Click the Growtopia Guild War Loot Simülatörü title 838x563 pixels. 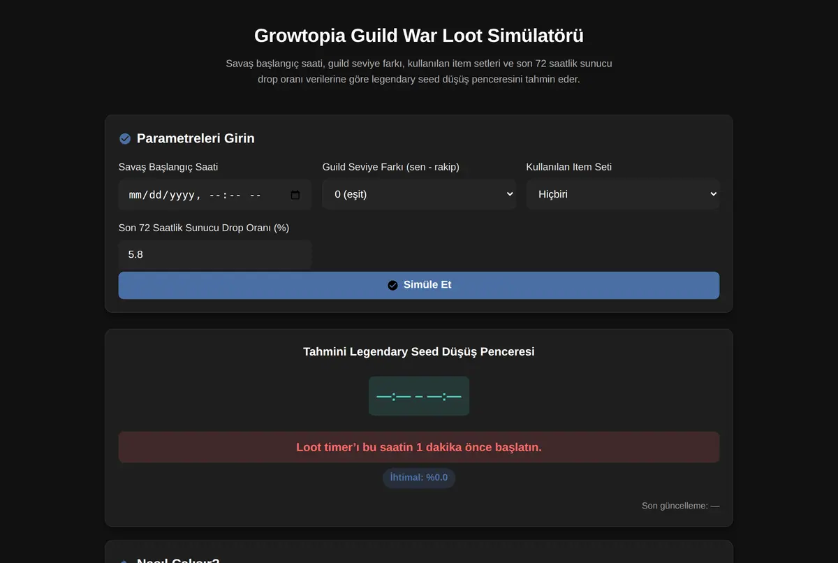419,36
